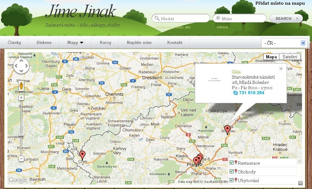Uncheck the Restaurace checkbox
Image resolution: width=312 pixels, height=189 pixels.
click(x=231, y=163)
